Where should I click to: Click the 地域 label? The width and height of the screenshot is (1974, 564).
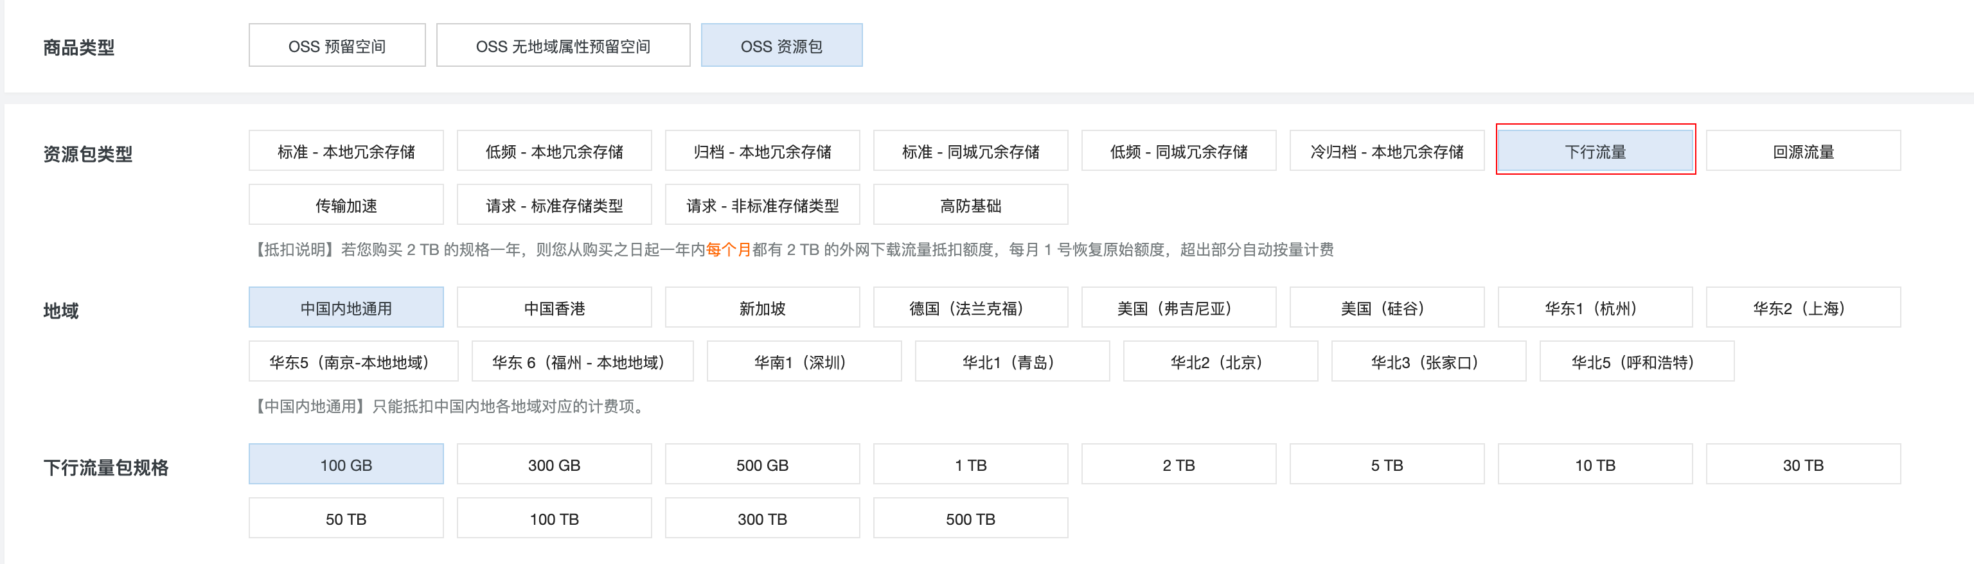click(61, 310)
